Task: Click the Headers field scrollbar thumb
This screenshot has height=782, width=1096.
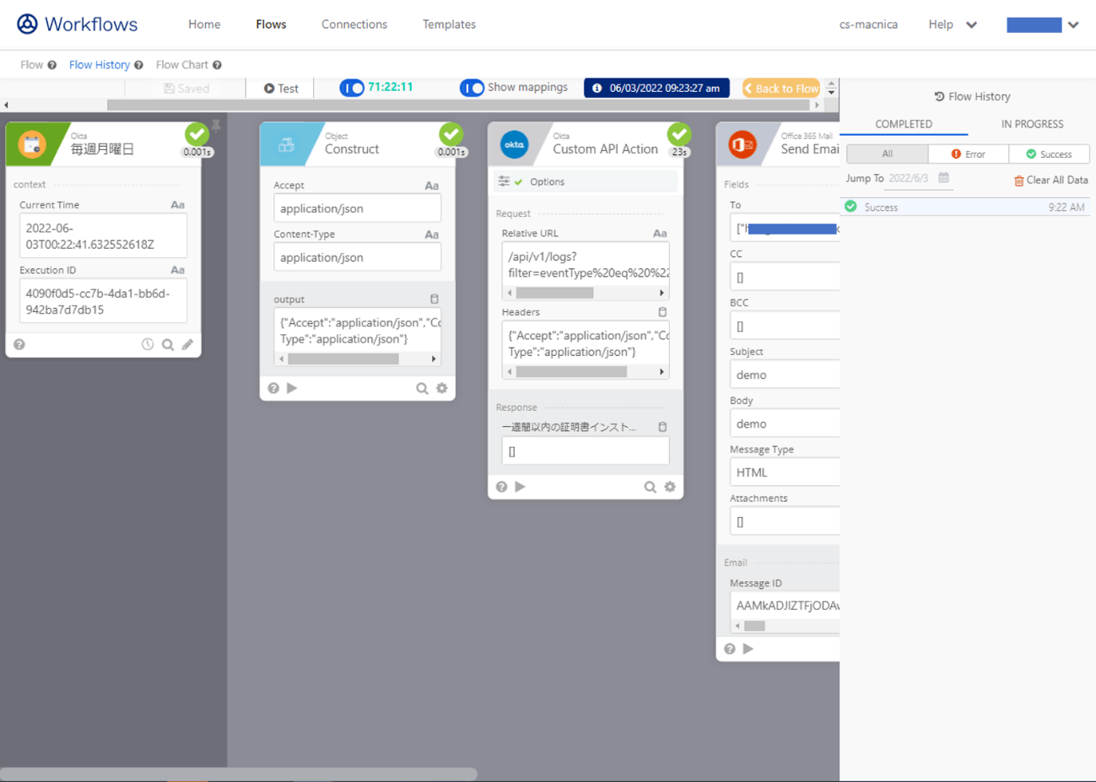Action: (x=571, y=372)
